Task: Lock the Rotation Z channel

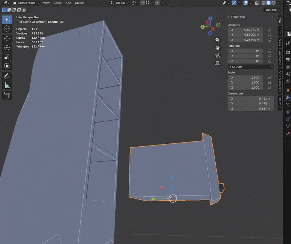Action: click(x=269, y=61)
